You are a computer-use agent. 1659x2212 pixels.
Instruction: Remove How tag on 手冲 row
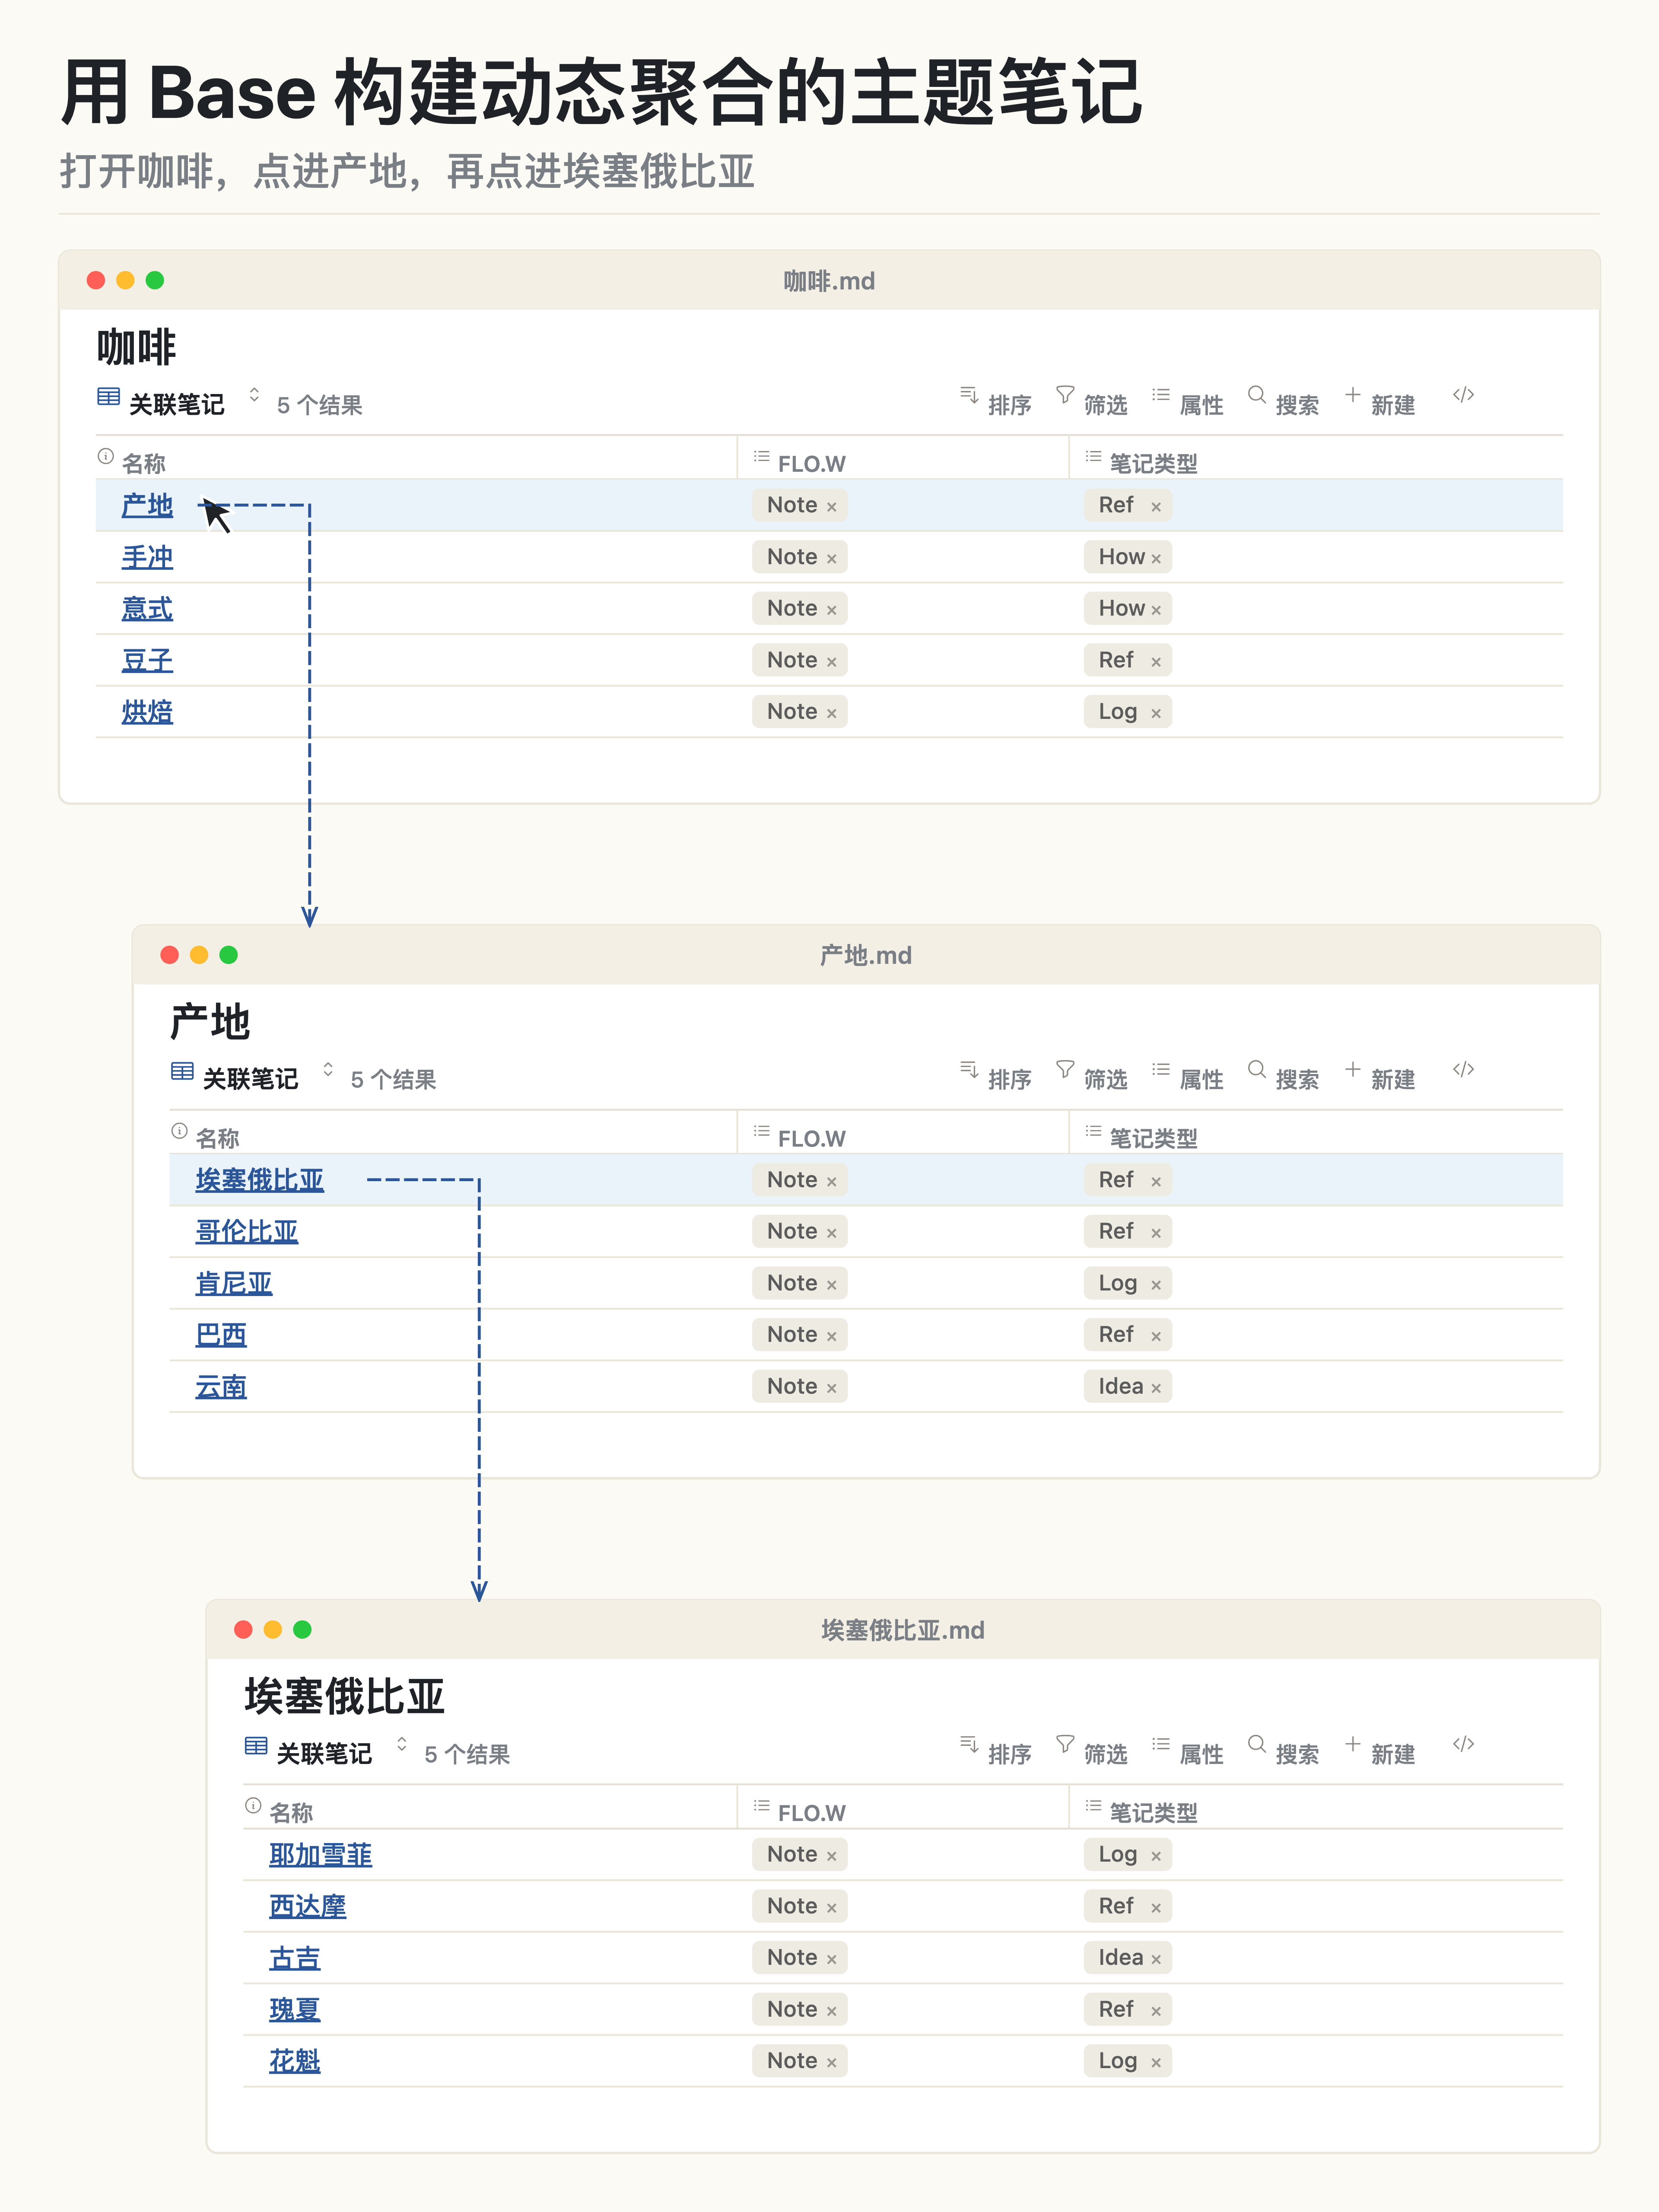click(1156, 559)
